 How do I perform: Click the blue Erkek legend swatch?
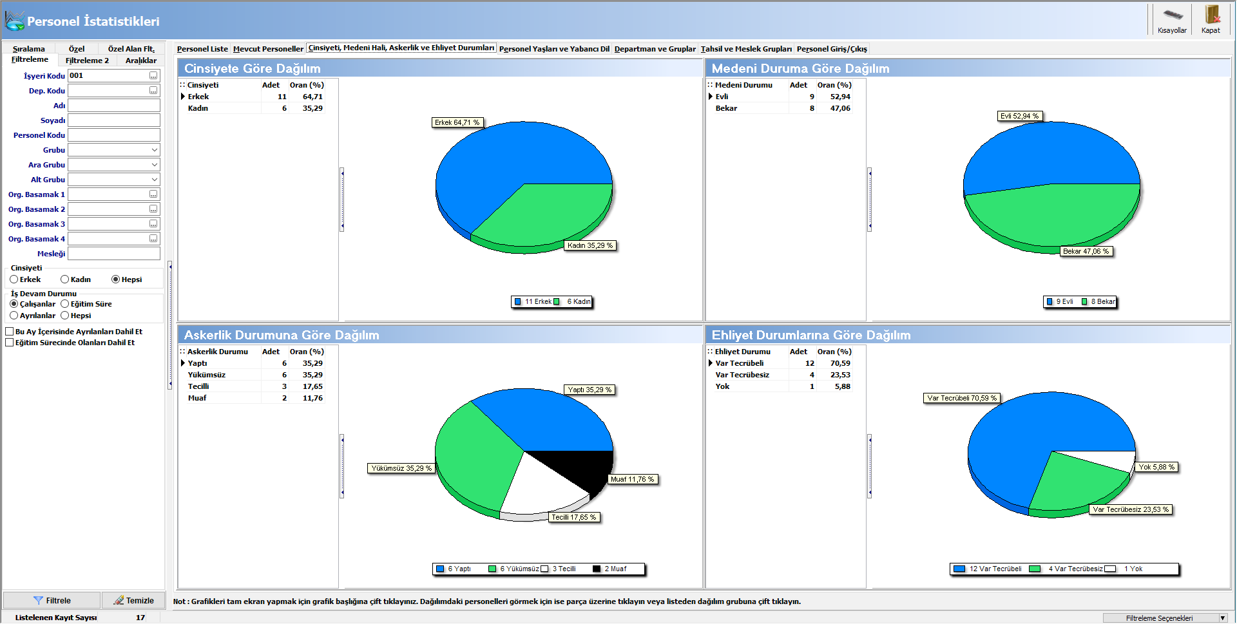[x=517, y=301]
